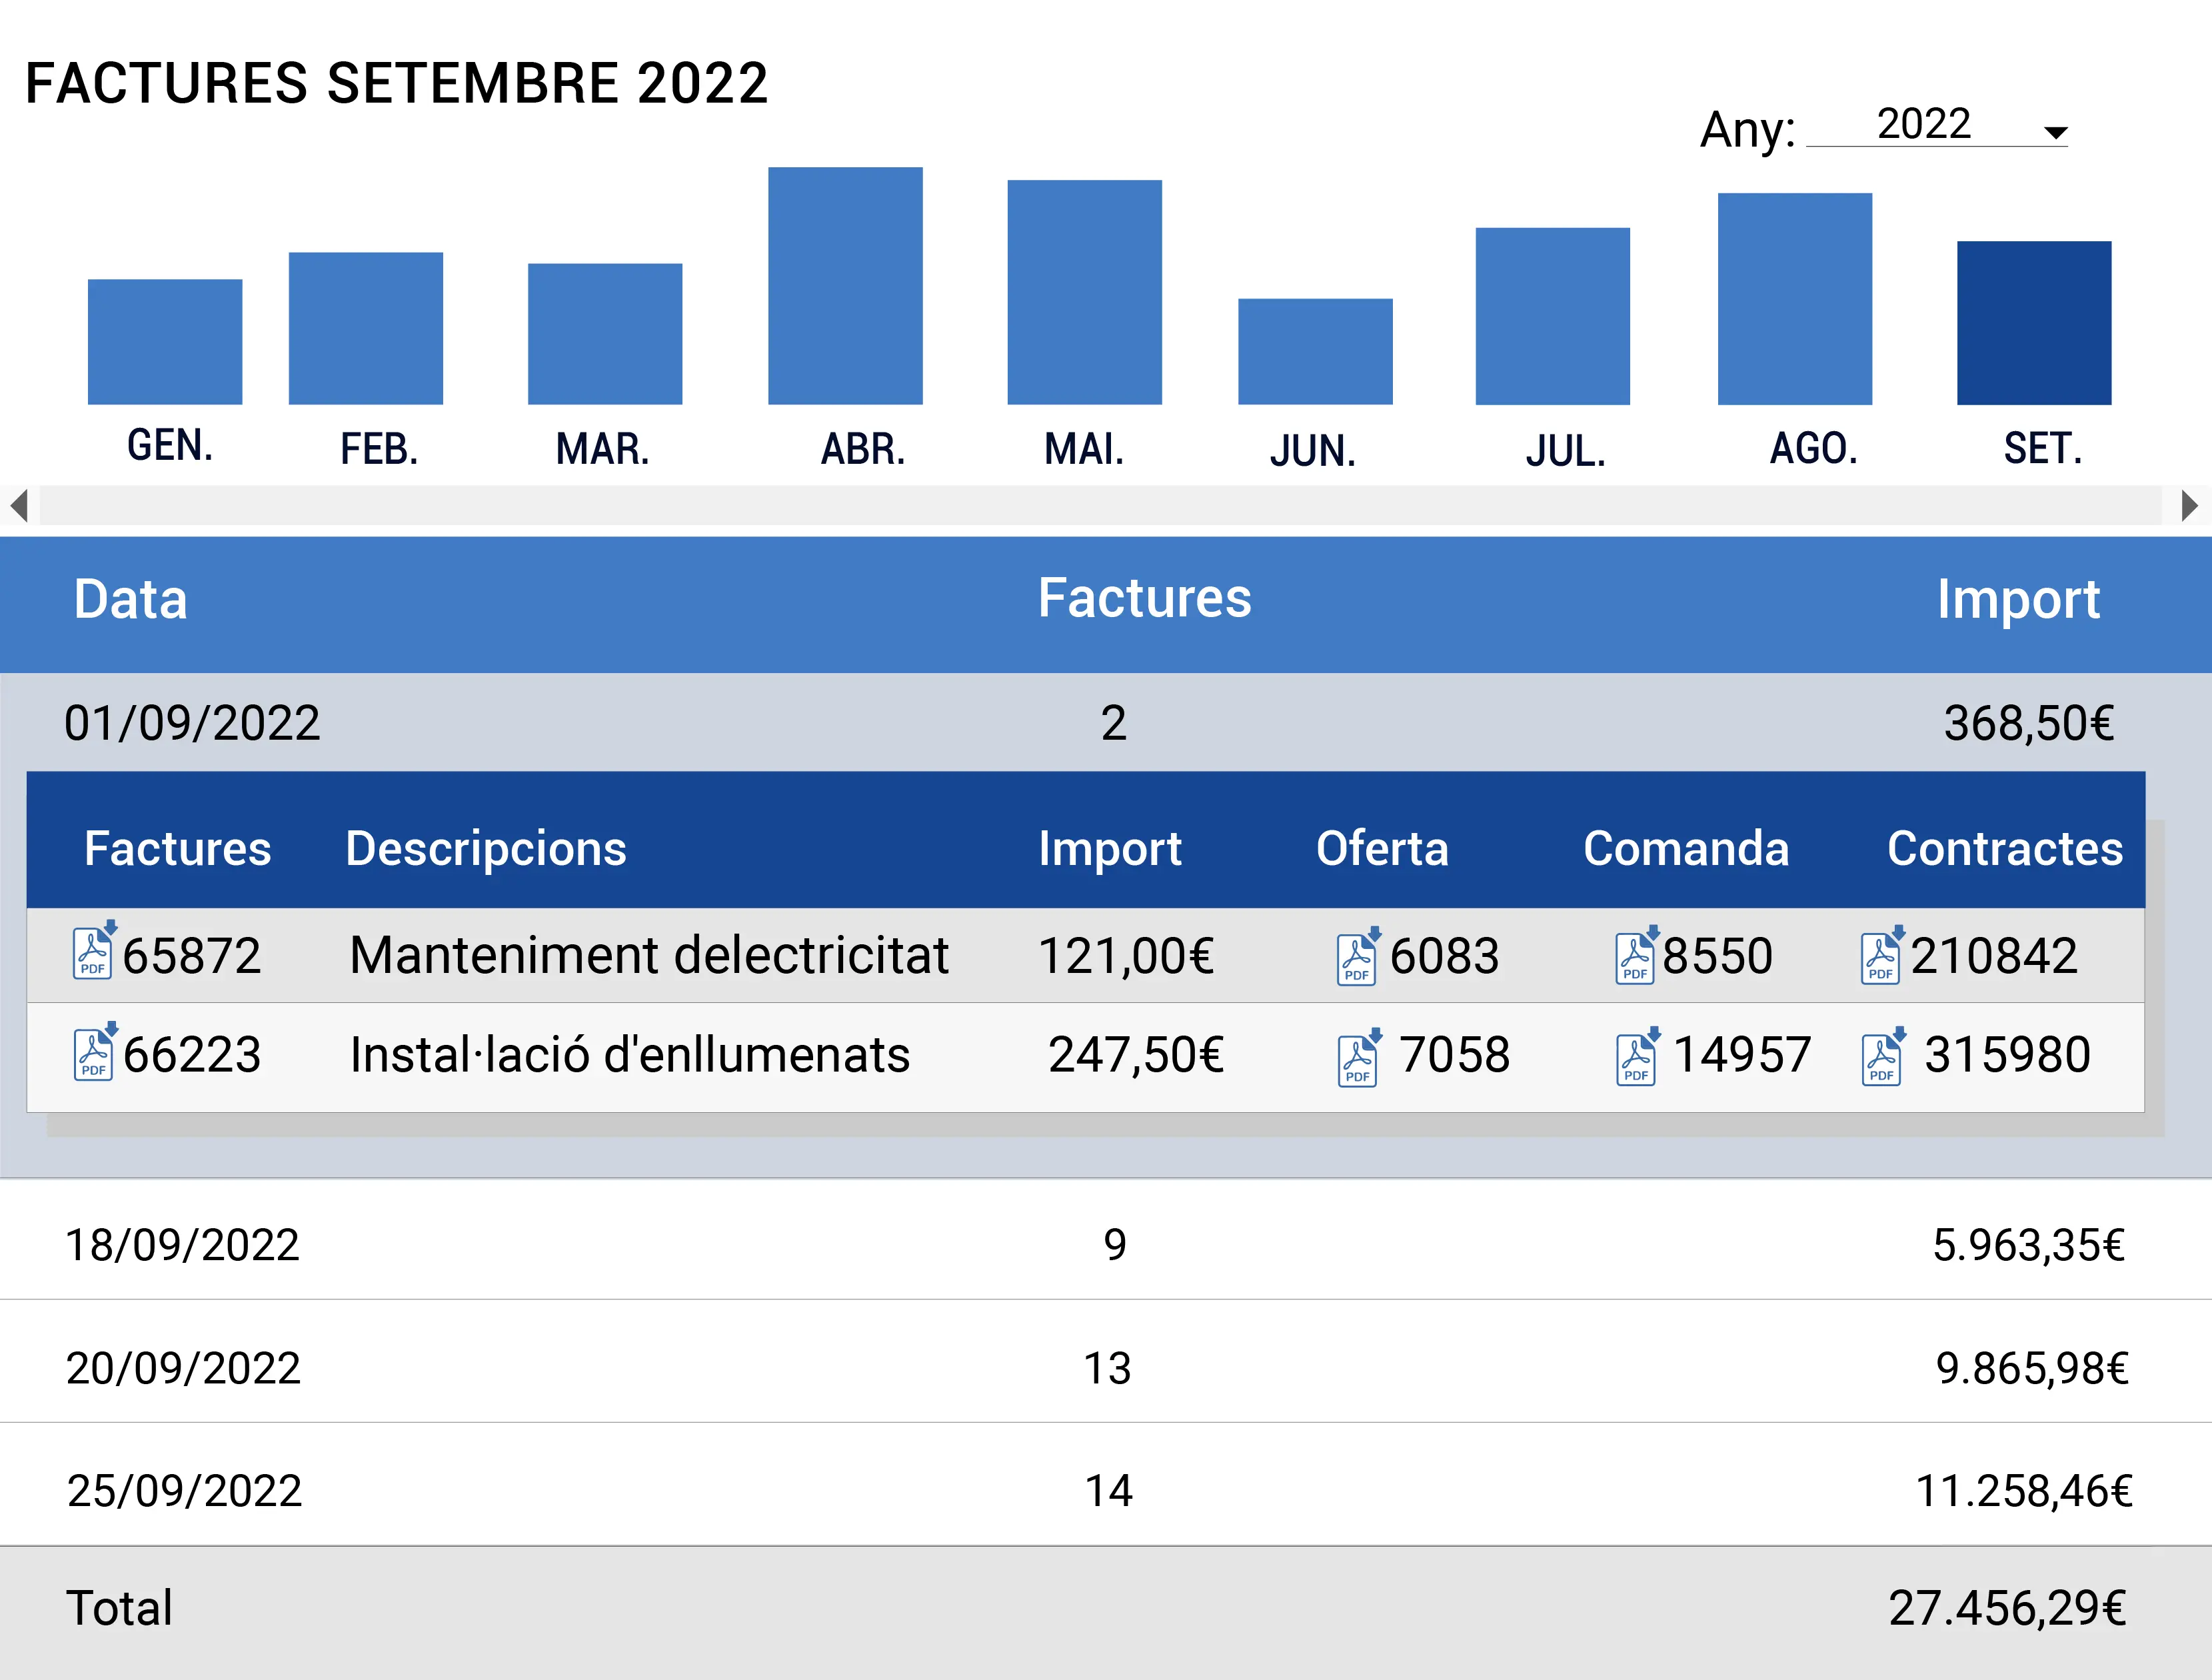Select the MAI. bar in the chart
This screenshot has width=2212, height=1680.
1085,292
